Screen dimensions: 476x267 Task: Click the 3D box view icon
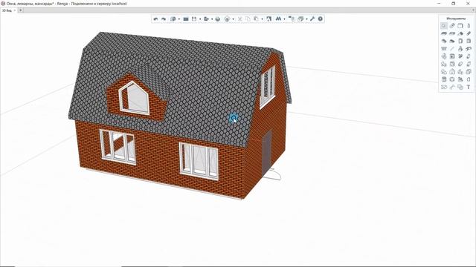(173, 19)
